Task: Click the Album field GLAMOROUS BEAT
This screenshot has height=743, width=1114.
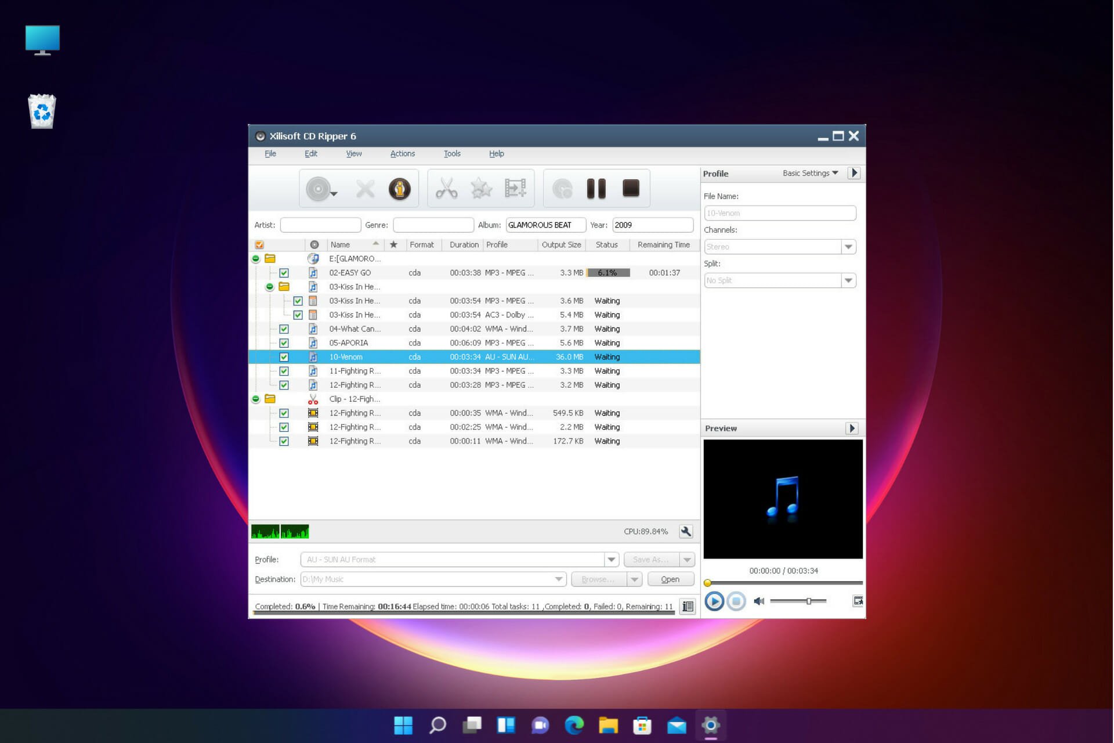Action: click(545, 225)
